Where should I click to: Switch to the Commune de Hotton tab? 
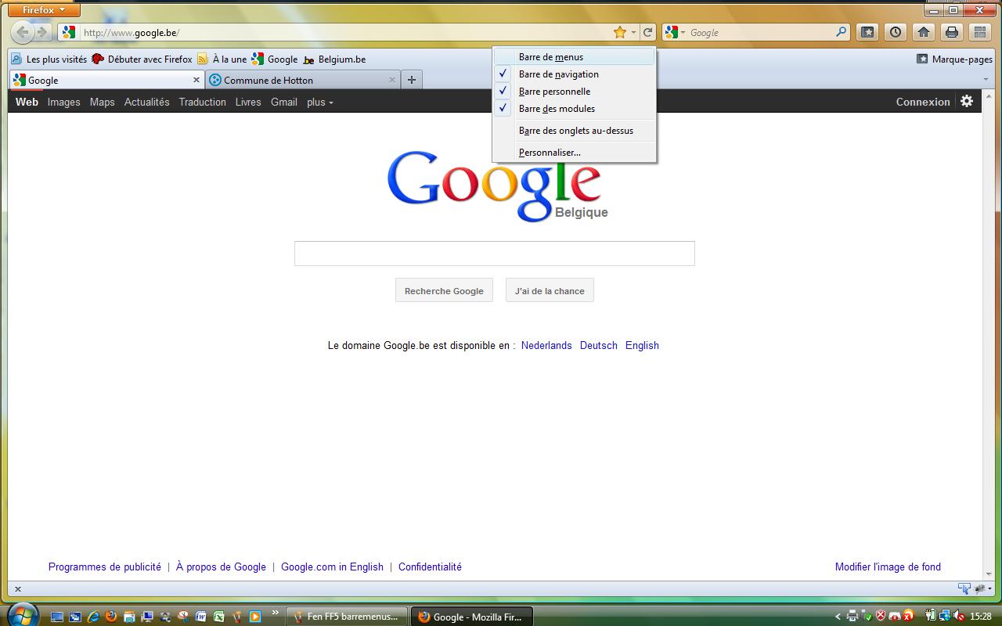268,80
